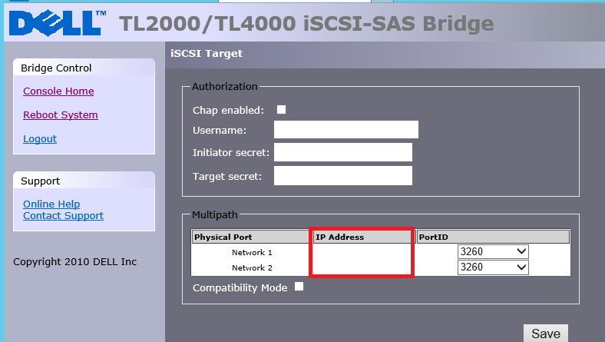Screen dimensions: 605x342
Task: Click the Network 2 IP address cell
Action: click(x=362, y=267)
